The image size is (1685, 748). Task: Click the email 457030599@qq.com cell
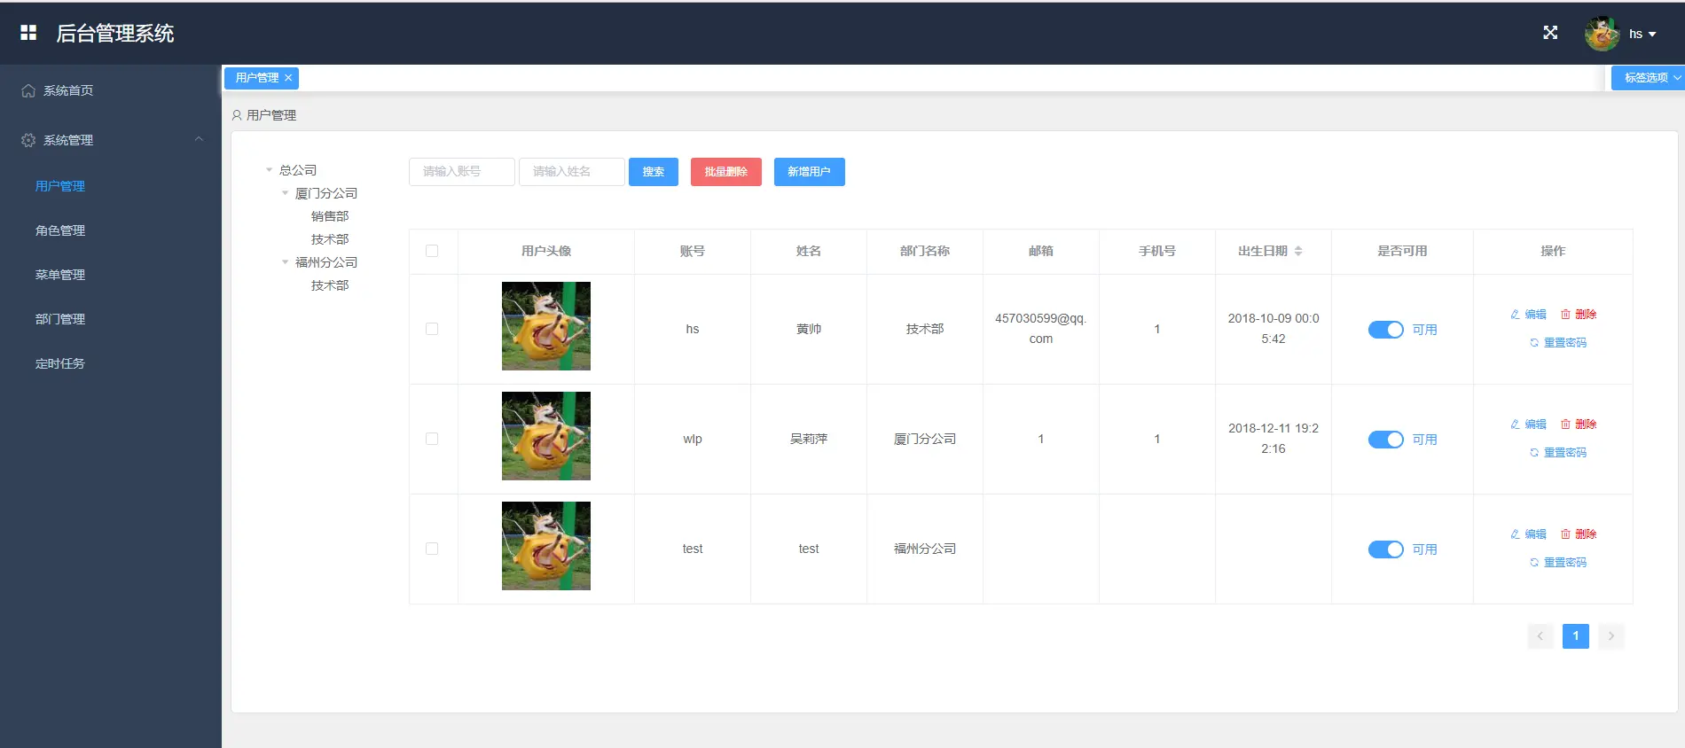tap(1041, 329)
